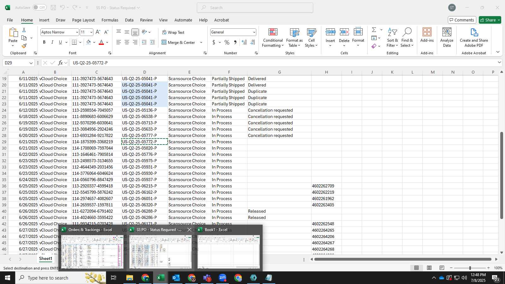The image size is (505, 284).
Task: Click the AutoSum sigma icon
Action: pos(374,30)
